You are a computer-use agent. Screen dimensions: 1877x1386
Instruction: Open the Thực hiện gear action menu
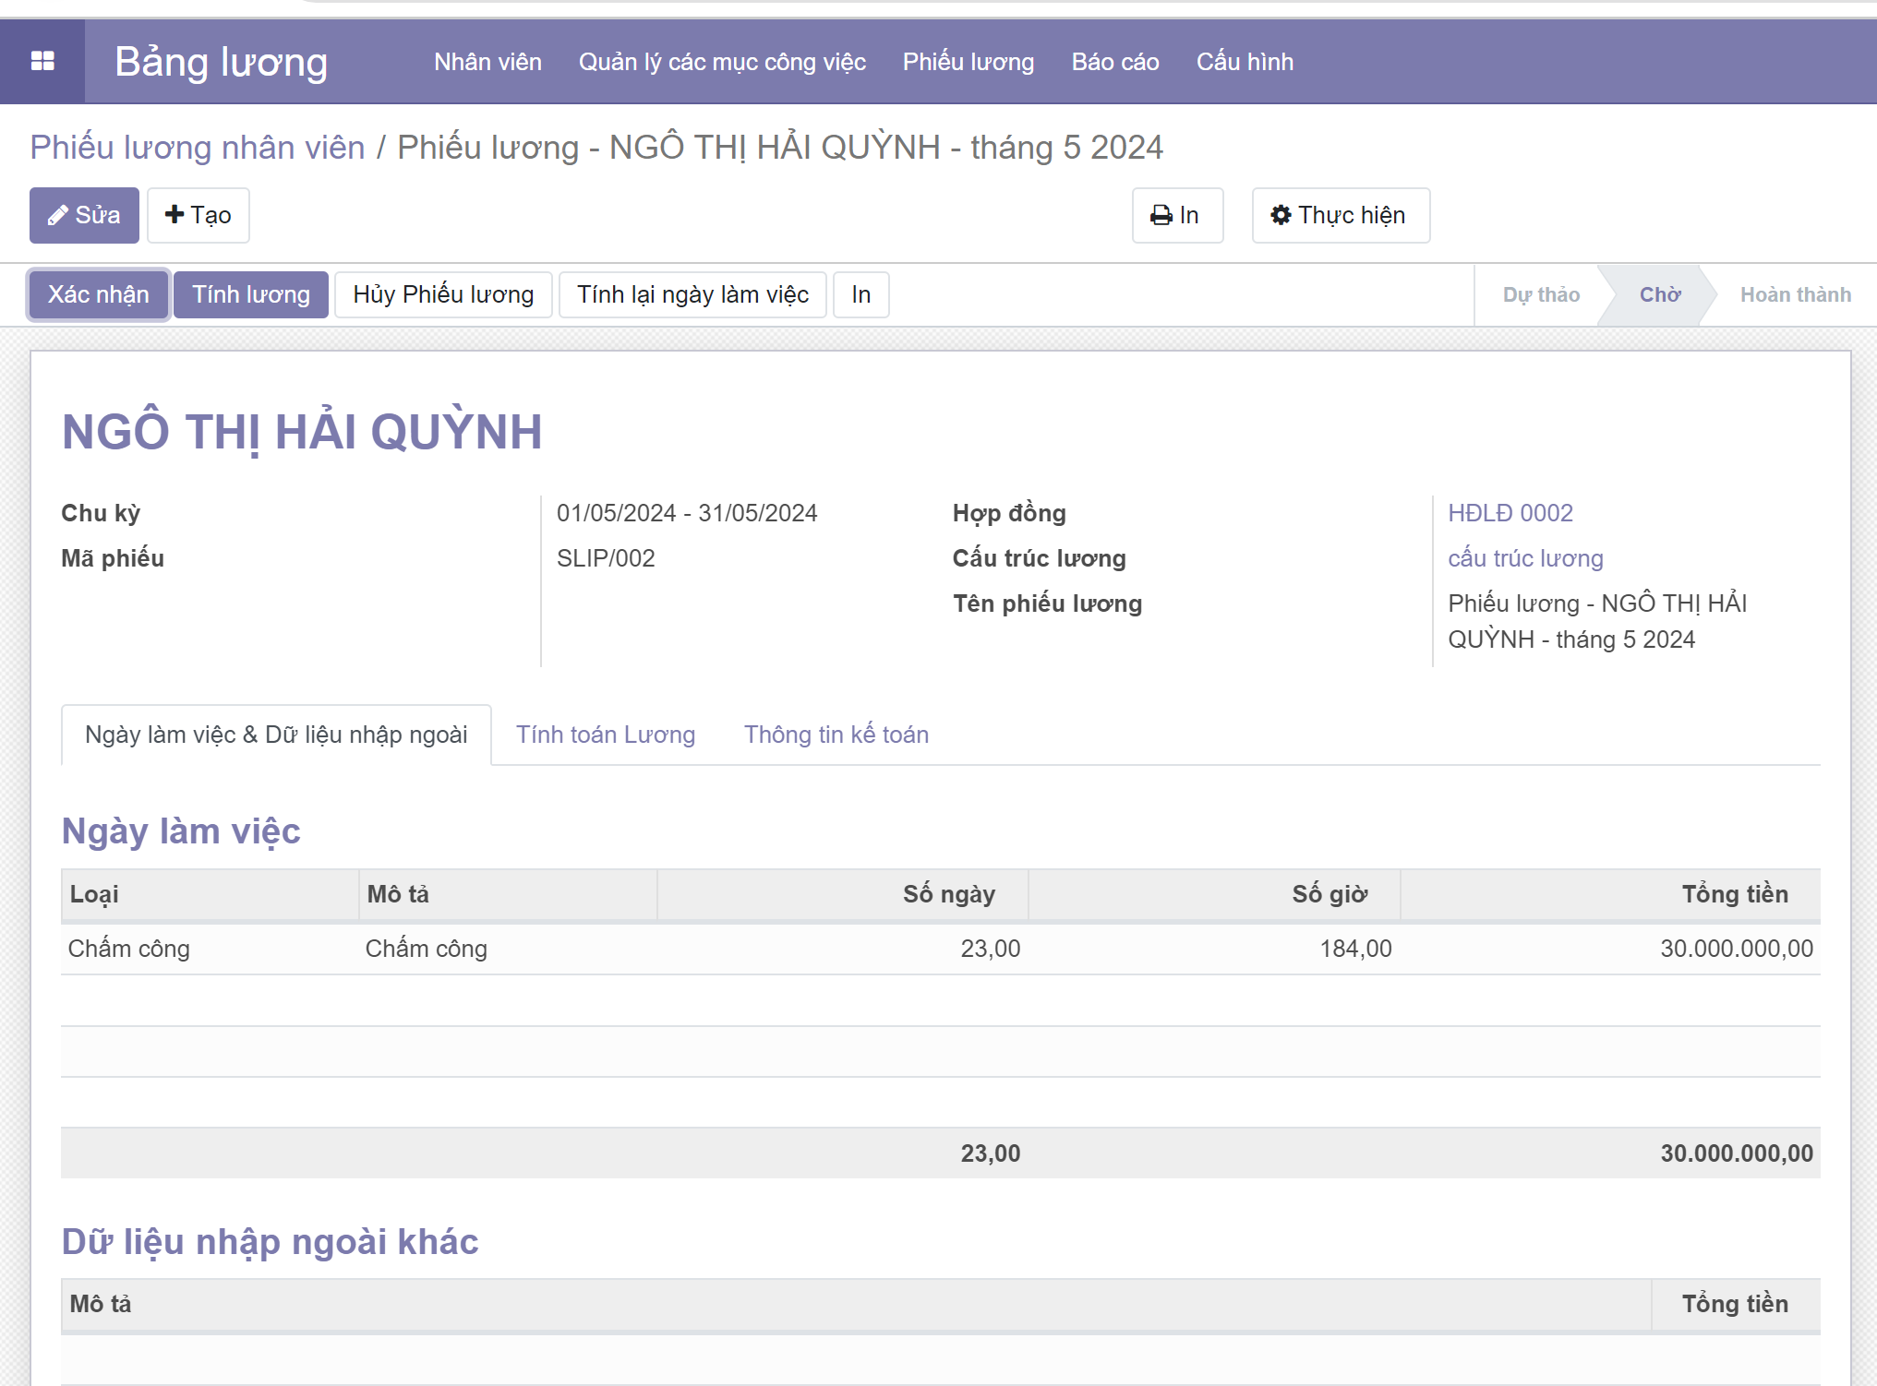[1340, 215]
